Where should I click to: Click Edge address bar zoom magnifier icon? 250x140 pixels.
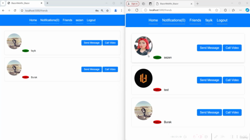tap(210, 10)
